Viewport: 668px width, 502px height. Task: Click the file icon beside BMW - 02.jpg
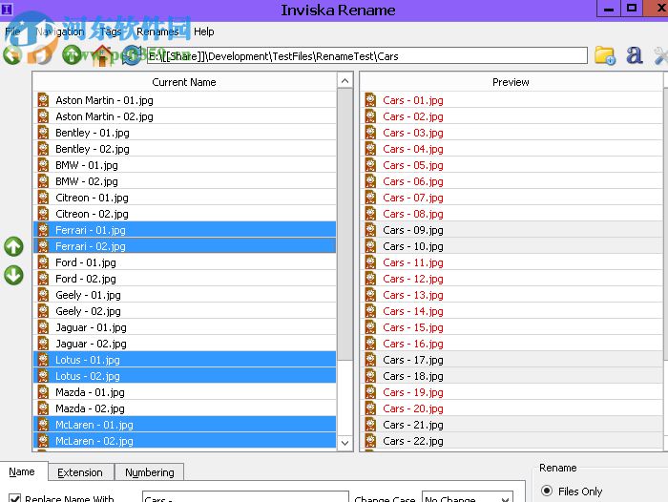click(43, 181)
